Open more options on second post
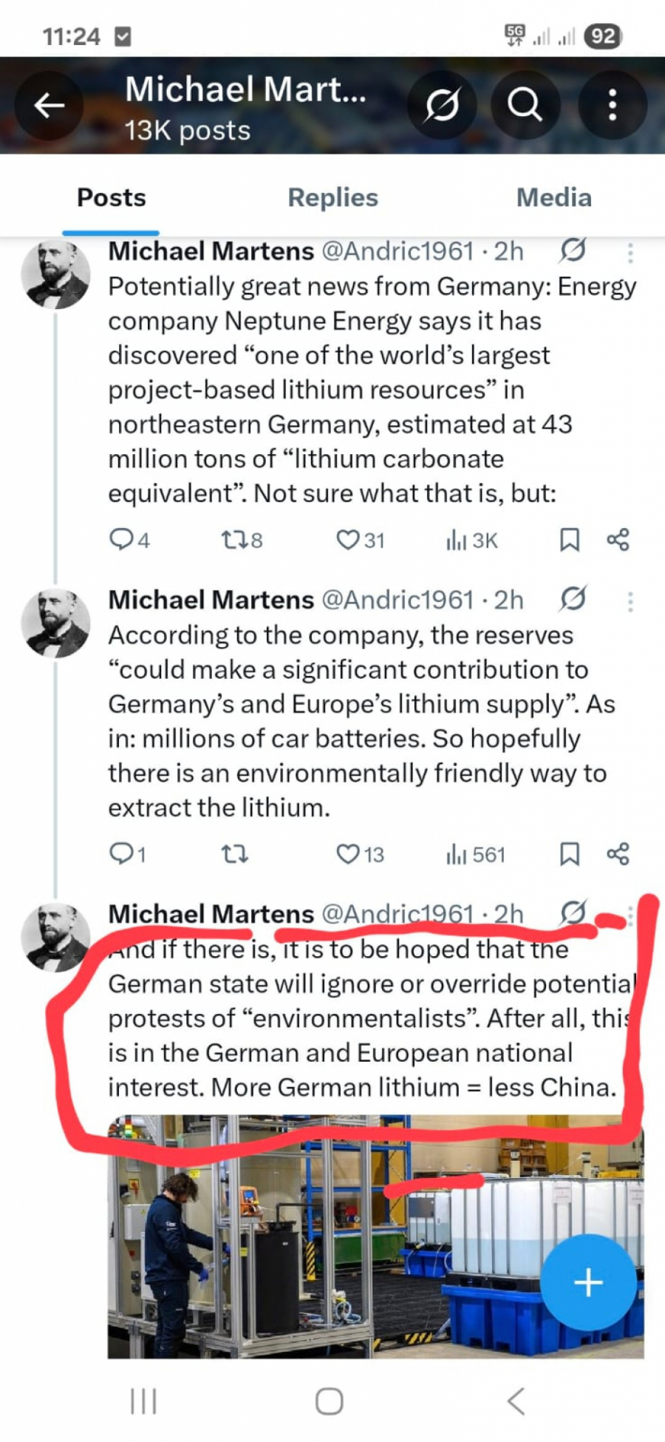The height and width of the screenshot is (1442, 665). [630, 601]
